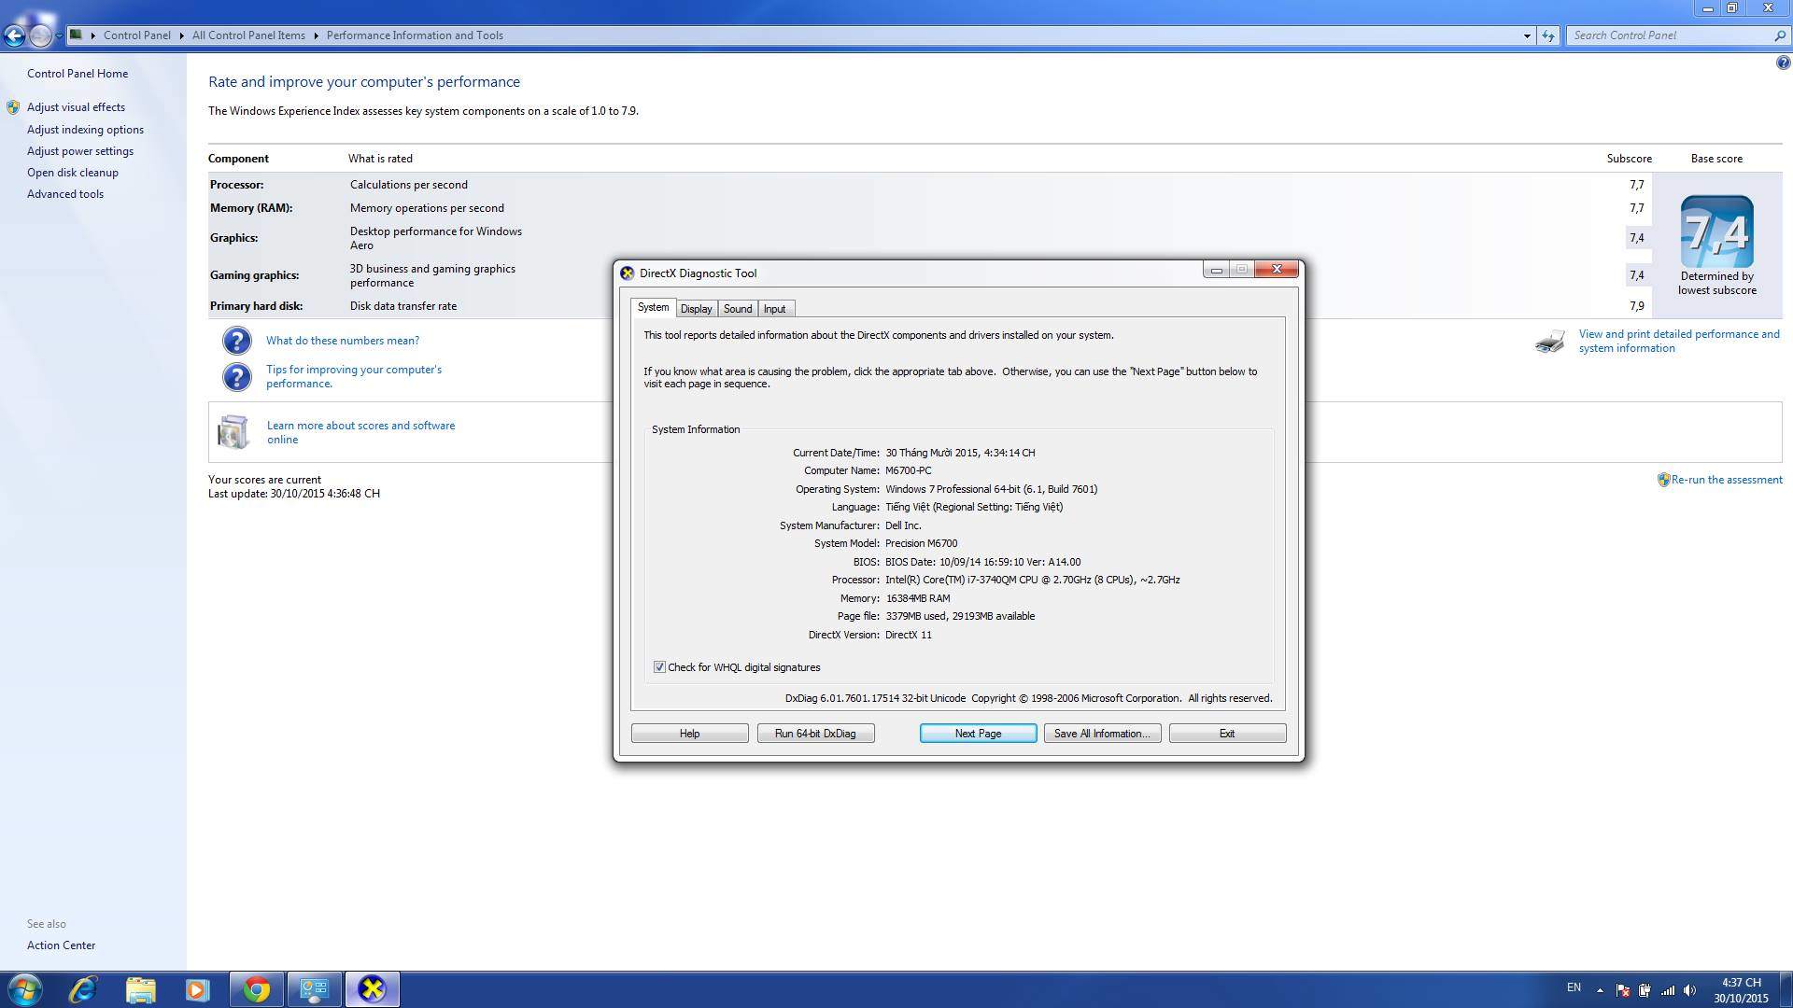The height and width of the screenshot is (1008, 1793).
Task: Switch to DirectX Diagnostic taskbar button
Action: tap(372, 989)
